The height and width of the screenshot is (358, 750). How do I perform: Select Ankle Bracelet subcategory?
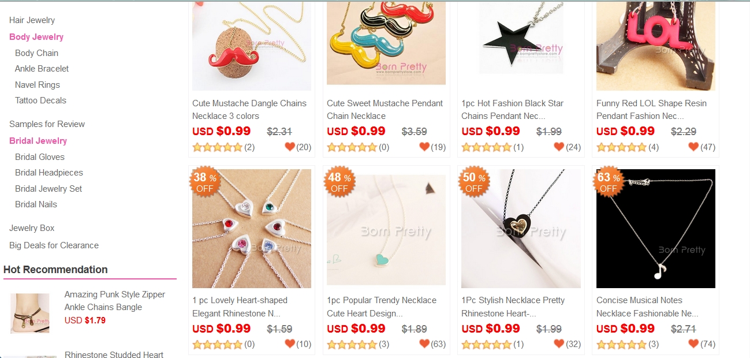click(x=42, y=69)
